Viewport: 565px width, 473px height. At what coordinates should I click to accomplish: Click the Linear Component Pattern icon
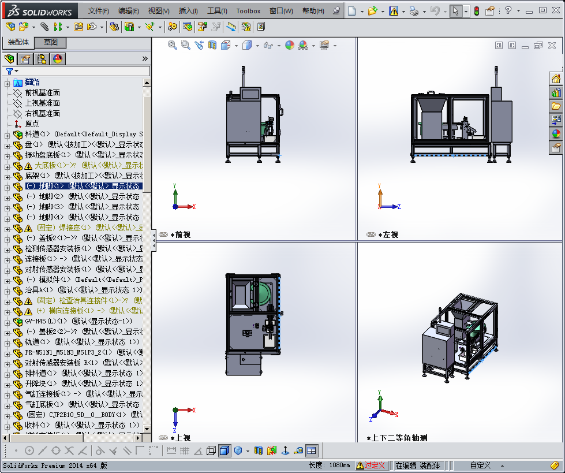[x=58, y=27]
